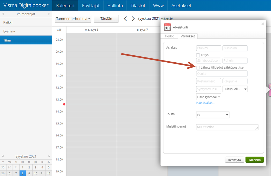Open the Asetukset menu
This screenshot has width=271, height=176.
tap(181, 5)
